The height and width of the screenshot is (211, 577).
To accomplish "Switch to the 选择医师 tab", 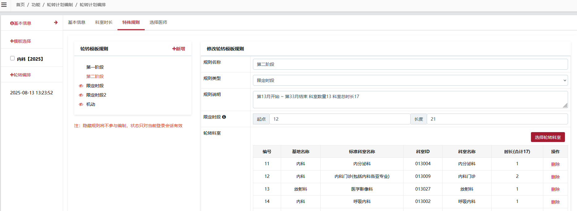I will (x=158, y=22).
